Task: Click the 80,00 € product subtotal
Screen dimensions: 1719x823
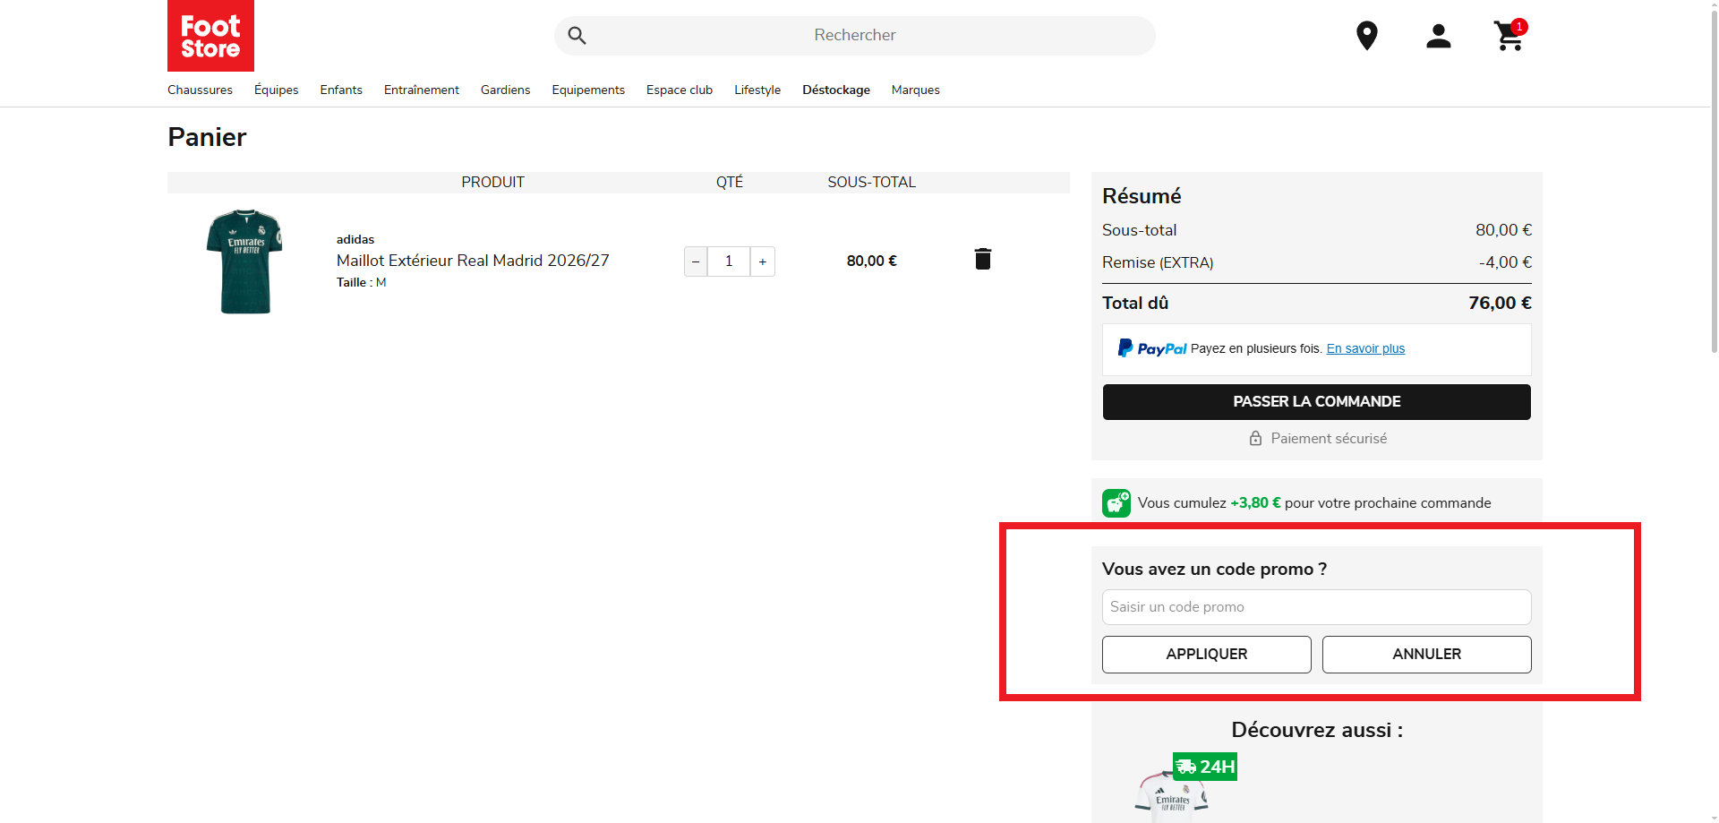Action: pos(871,261)
